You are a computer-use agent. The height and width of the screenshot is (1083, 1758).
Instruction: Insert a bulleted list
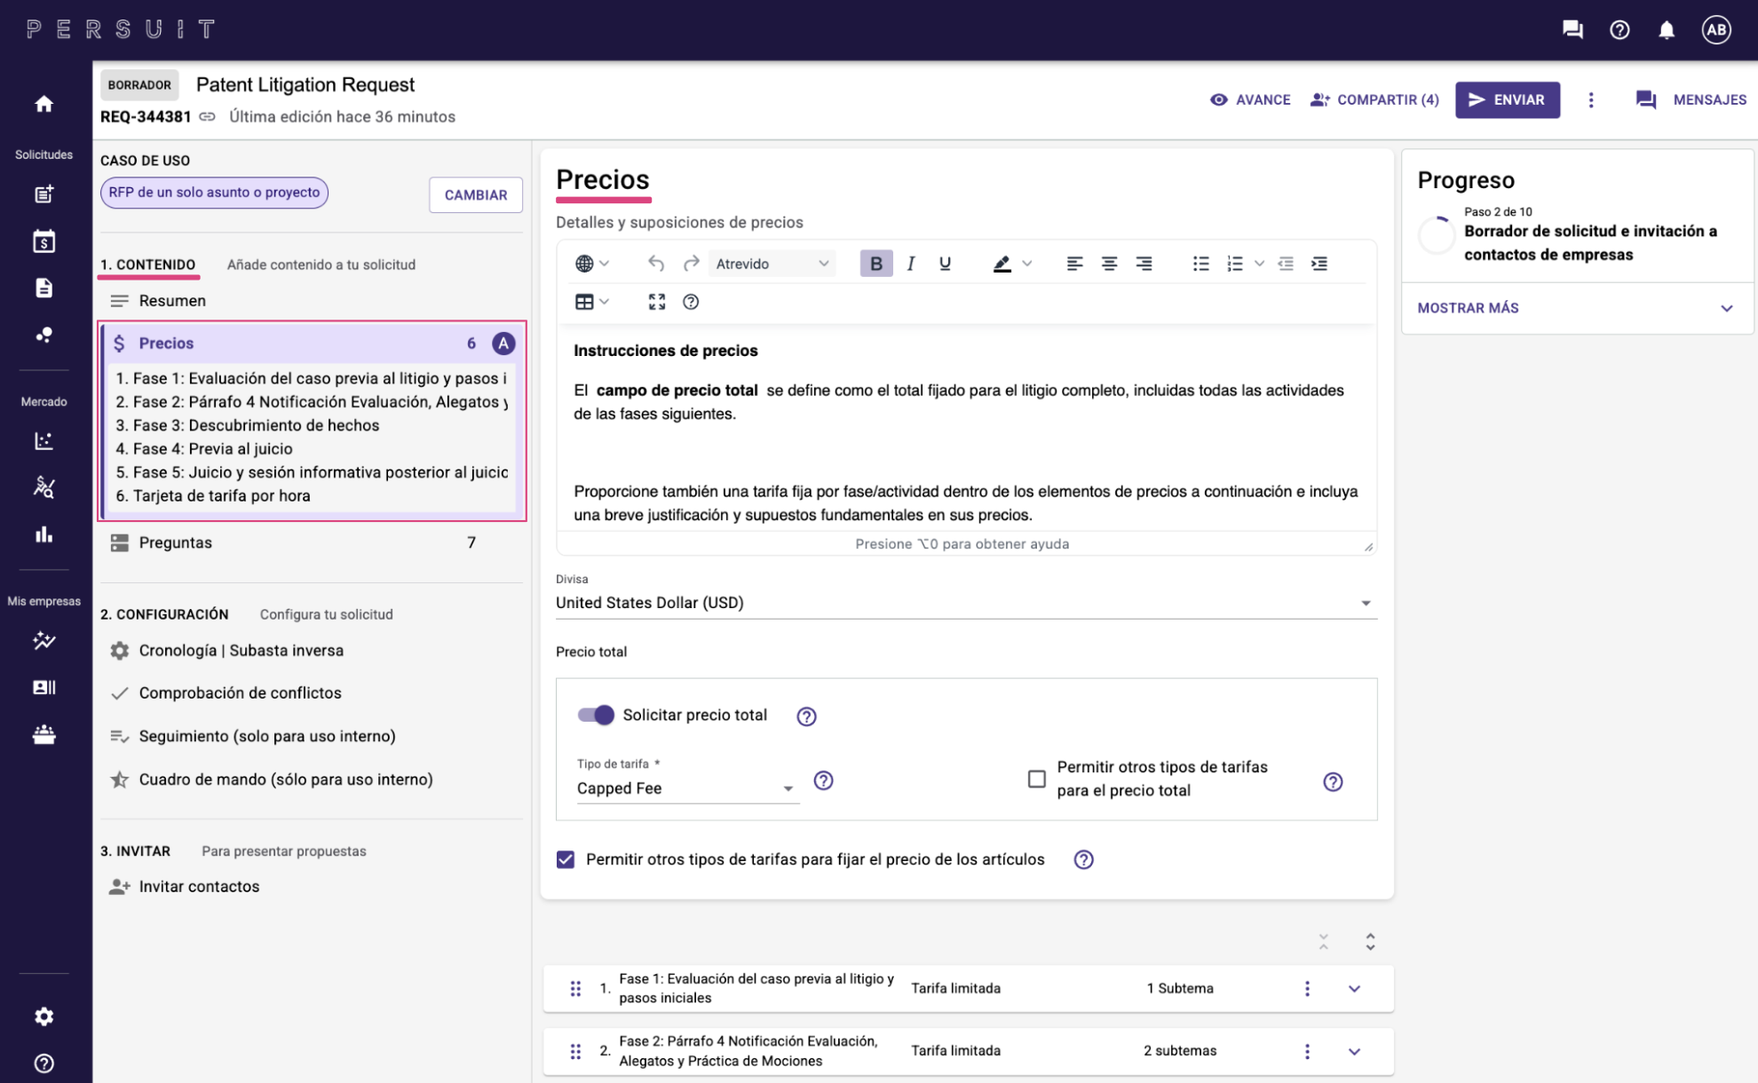point(1200,264)
